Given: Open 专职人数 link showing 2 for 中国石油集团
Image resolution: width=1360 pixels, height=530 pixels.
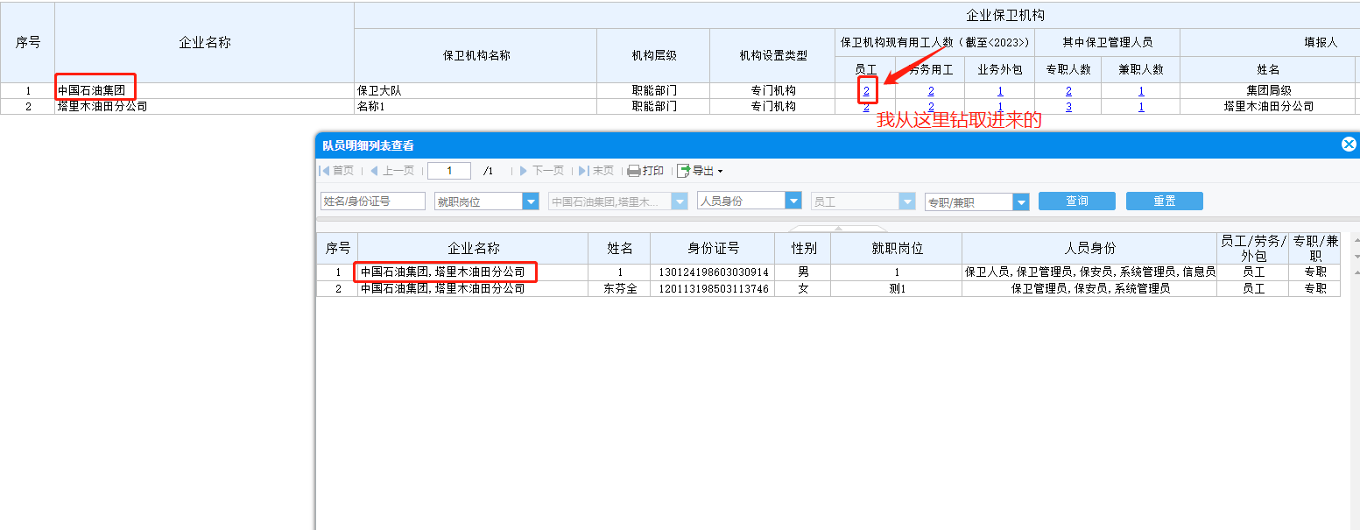Looking at the screenshot, I should 1068,91.
